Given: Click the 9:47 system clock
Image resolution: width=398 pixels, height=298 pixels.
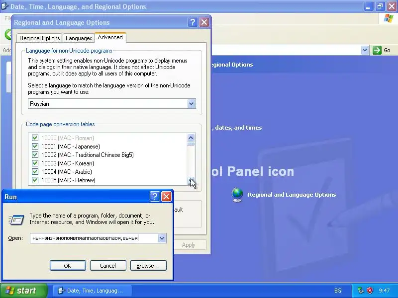Looking at the screenshot, I should (384, 291).
